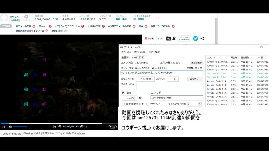This screenshot has height=151, width=269.
Task: Click the いいね! heart button
Action: click(154, 39)
